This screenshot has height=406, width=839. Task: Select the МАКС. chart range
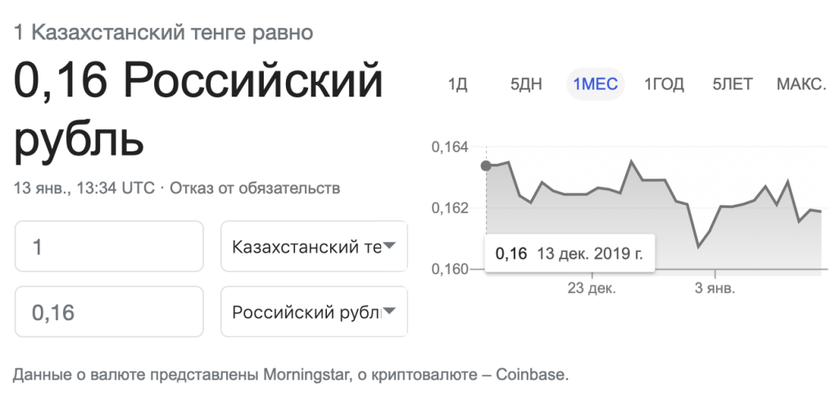point(801,84)
